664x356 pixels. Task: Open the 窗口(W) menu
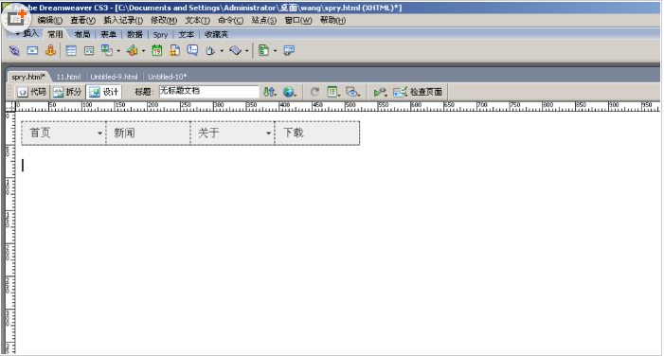298,20
